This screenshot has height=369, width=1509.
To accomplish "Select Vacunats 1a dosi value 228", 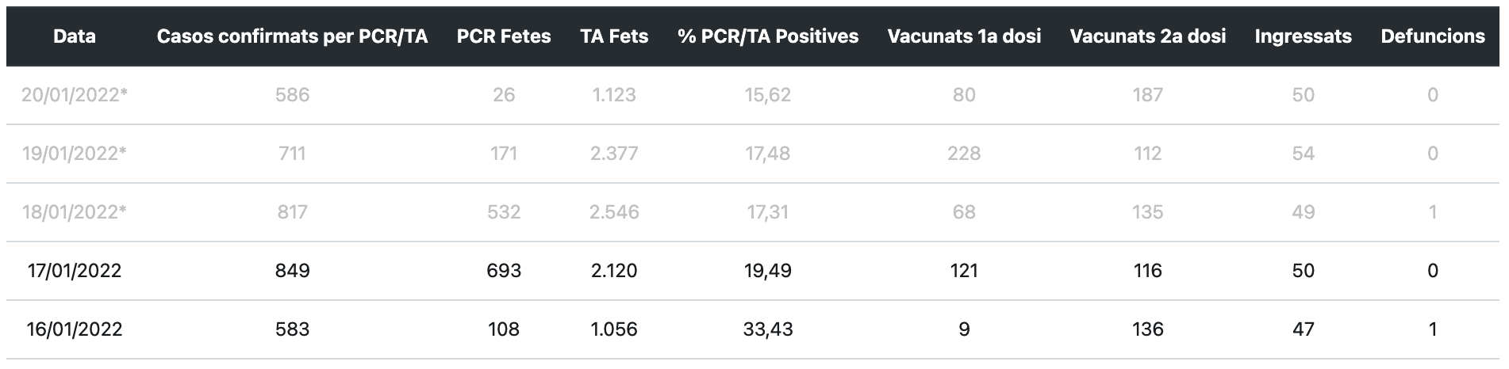I will click(x=964, y=154).
